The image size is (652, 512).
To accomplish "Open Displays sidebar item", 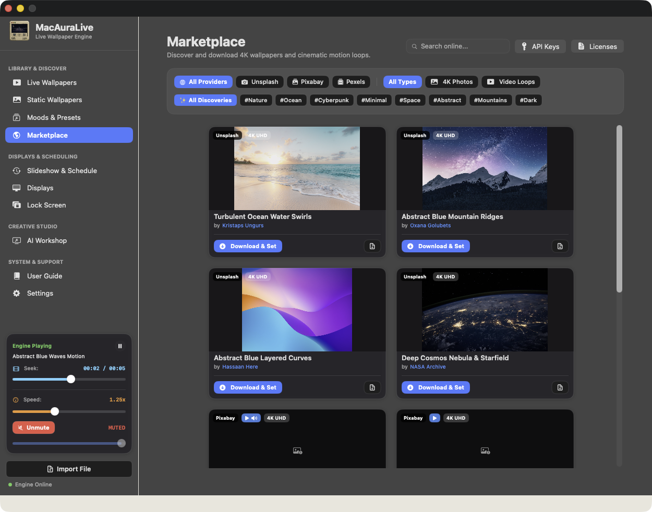I will [69, 188].
